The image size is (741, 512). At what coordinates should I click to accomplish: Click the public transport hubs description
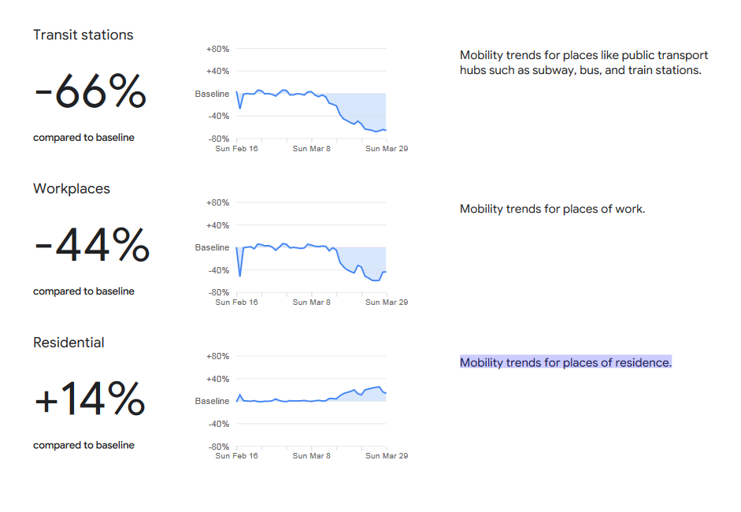584,62
